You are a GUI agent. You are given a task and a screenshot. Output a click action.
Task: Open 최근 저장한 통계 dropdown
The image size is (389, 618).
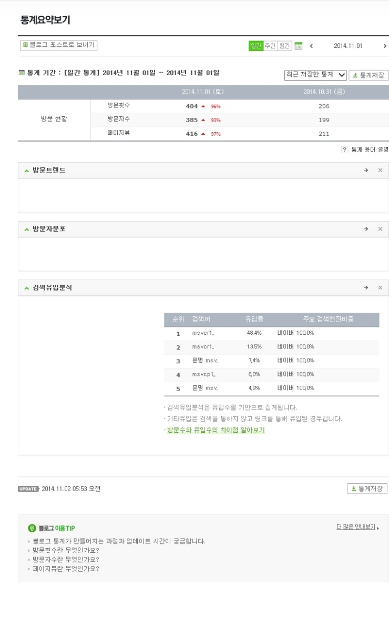tap(315, 75)
